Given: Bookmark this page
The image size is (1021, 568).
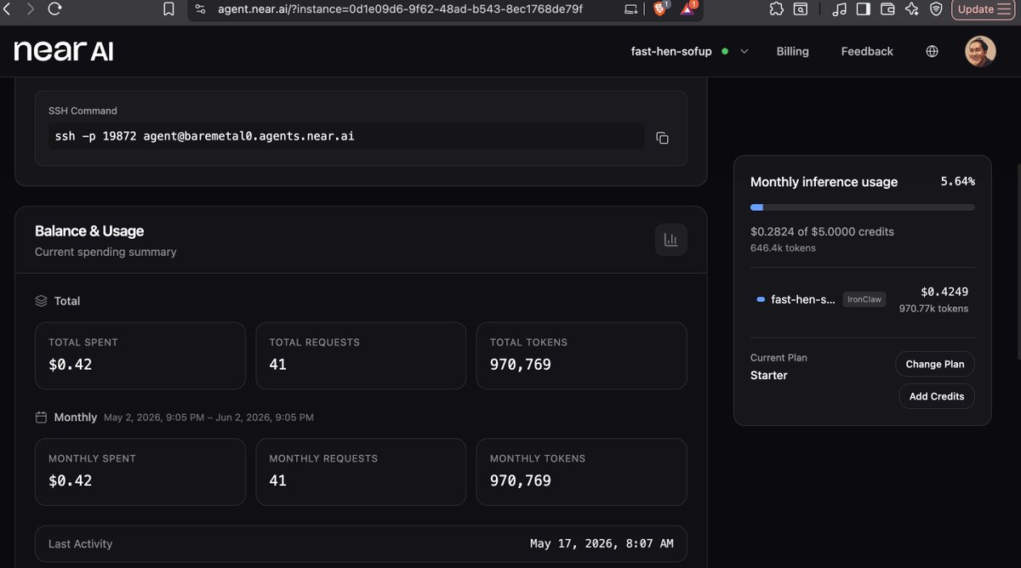Looking at the screenshot, I should [x=169, y=9].
